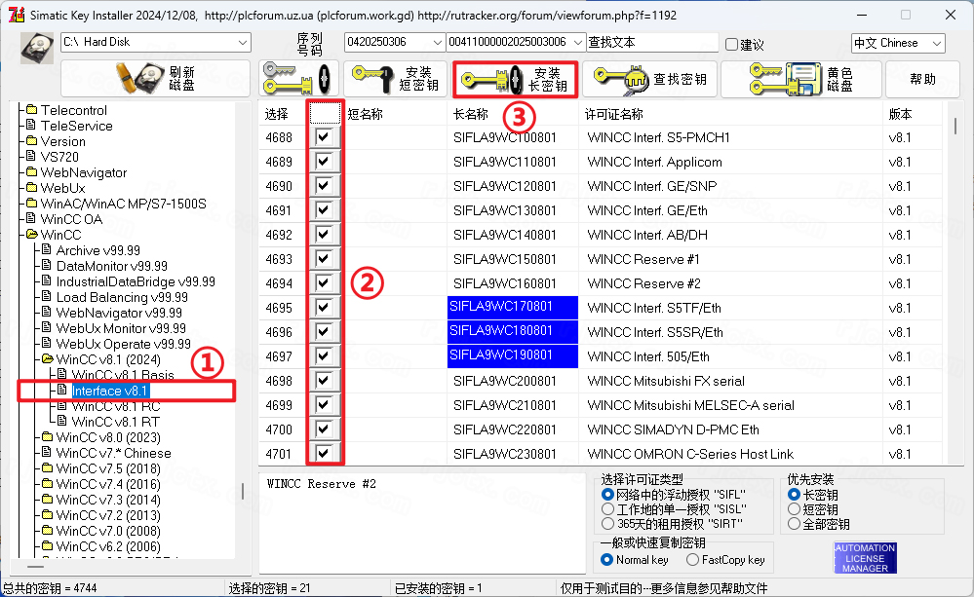
Task: Uncheck the checkbox for key 4688
Action: point(323,137)
